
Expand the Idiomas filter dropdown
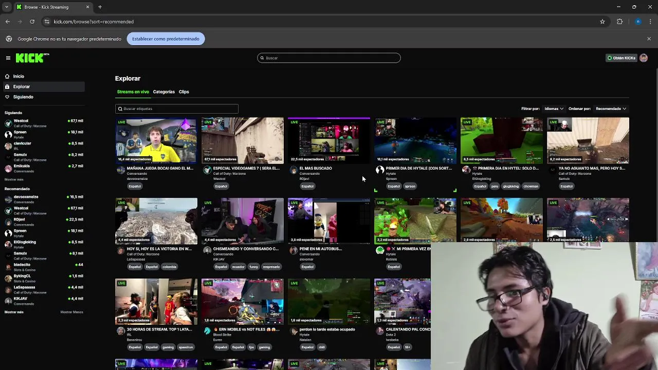pos(554,109)
